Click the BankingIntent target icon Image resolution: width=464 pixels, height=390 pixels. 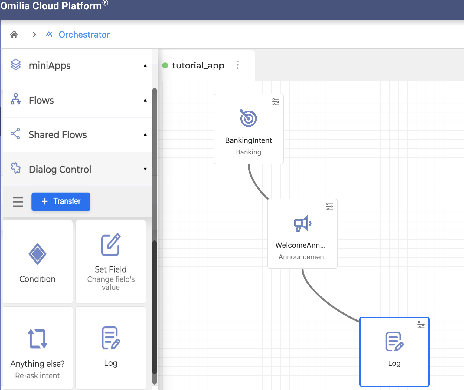tap(248, 118)
